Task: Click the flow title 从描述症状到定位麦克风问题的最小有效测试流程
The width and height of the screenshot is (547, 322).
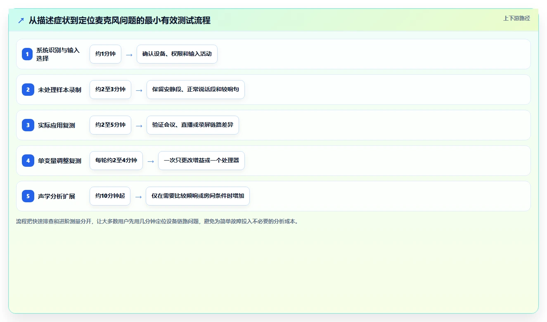Action: pos(120,20)
